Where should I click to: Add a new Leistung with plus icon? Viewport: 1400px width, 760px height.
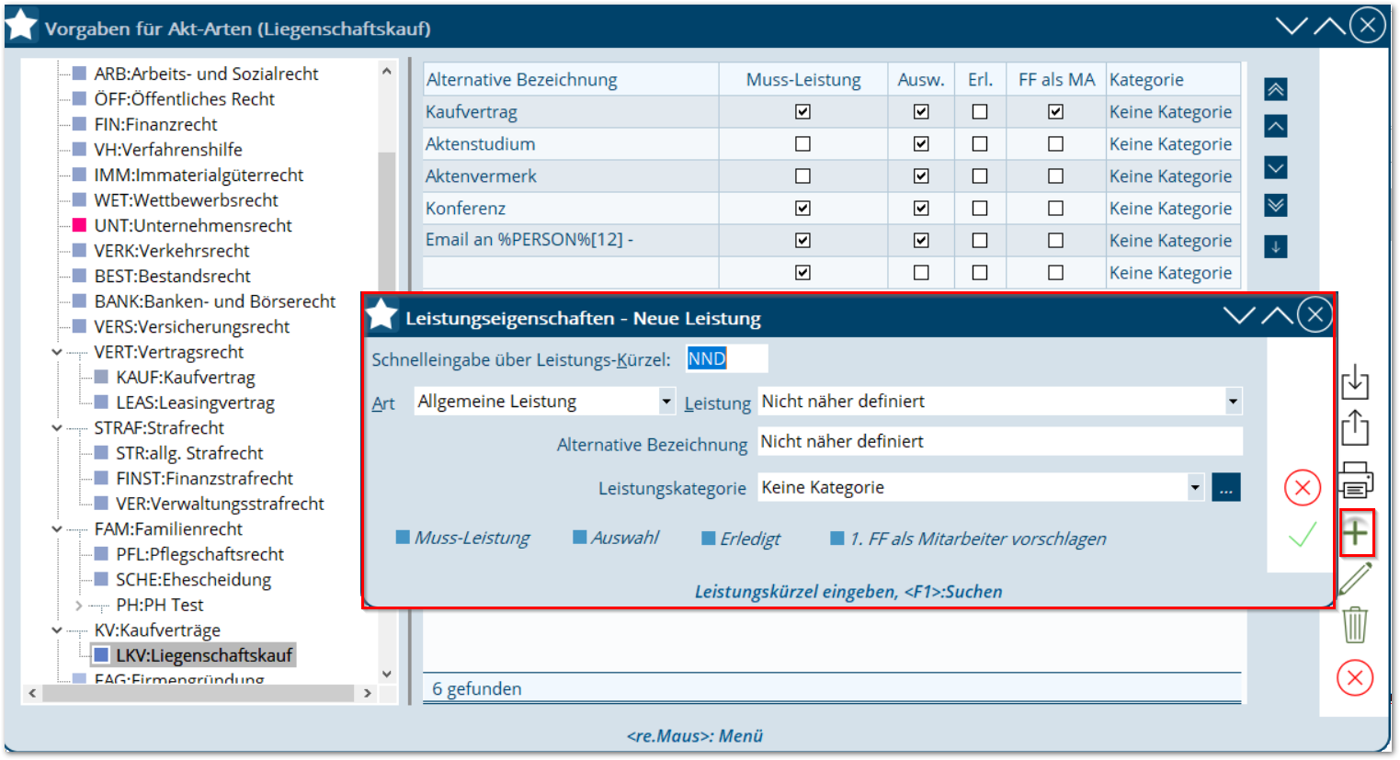pyautogui.click(x=1356, y=532)
